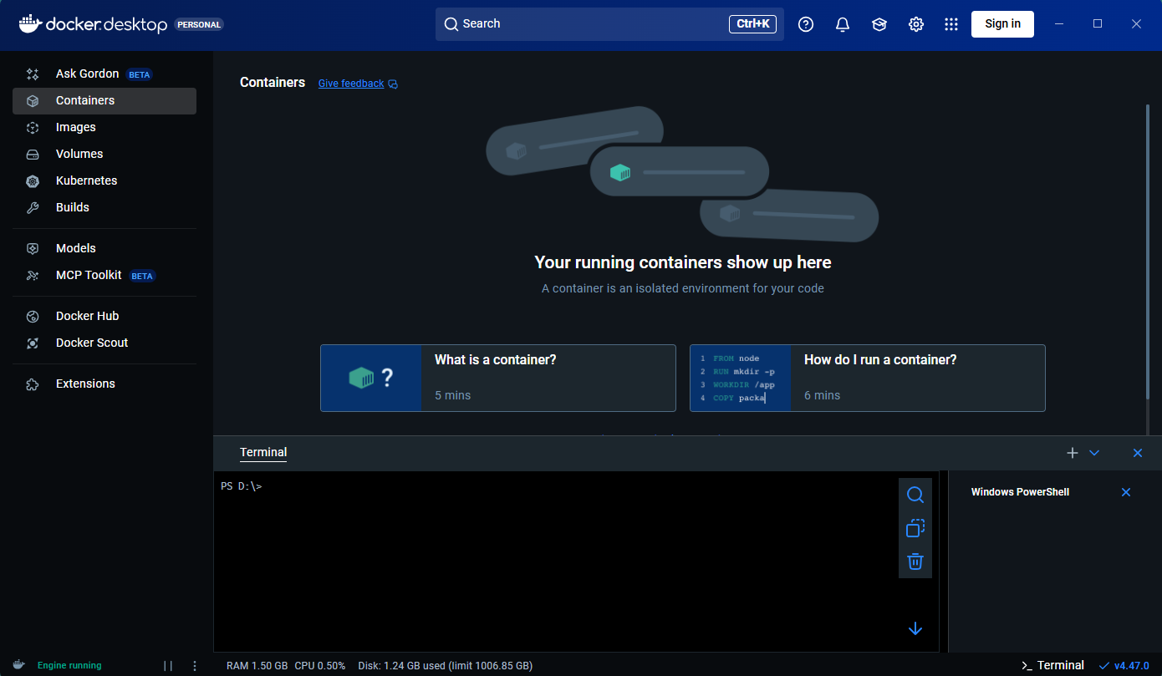1162x676 pixels.
Task: Toggle the Terminal panel from status bar
Action: point(1053,665)
